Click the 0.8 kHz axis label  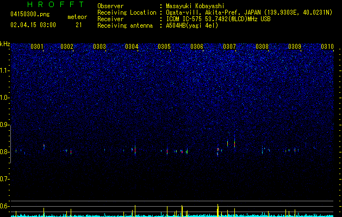click(x=5, y=152)
